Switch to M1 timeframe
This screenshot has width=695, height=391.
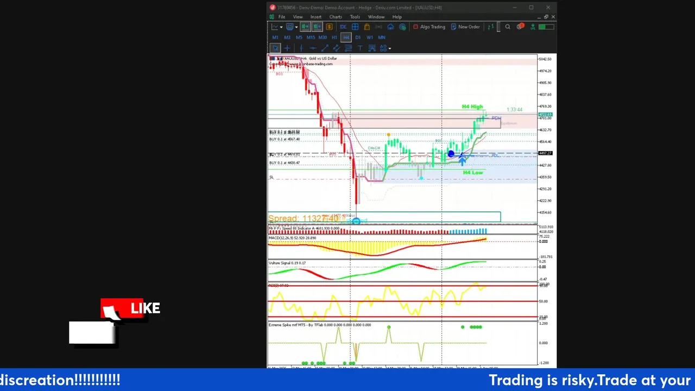tap(275, 37)
